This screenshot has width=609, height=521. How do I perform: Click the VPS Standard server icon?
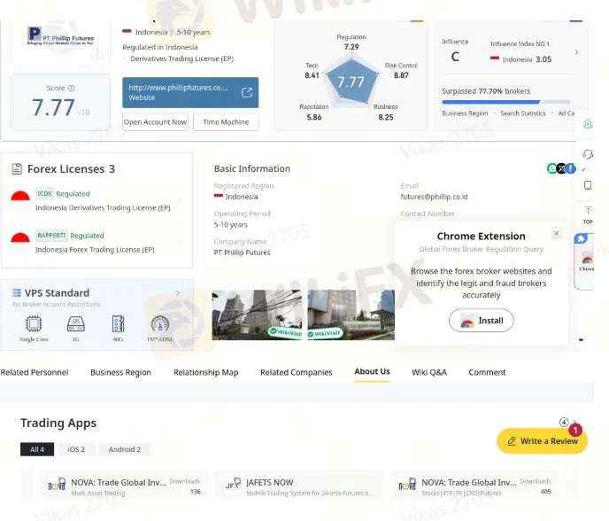tap(17, 292)
